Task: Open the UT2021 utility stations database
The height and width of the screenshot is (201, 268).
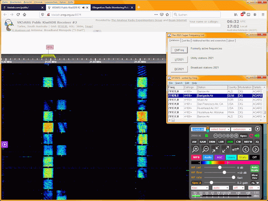Action: [x=179, y=59]
